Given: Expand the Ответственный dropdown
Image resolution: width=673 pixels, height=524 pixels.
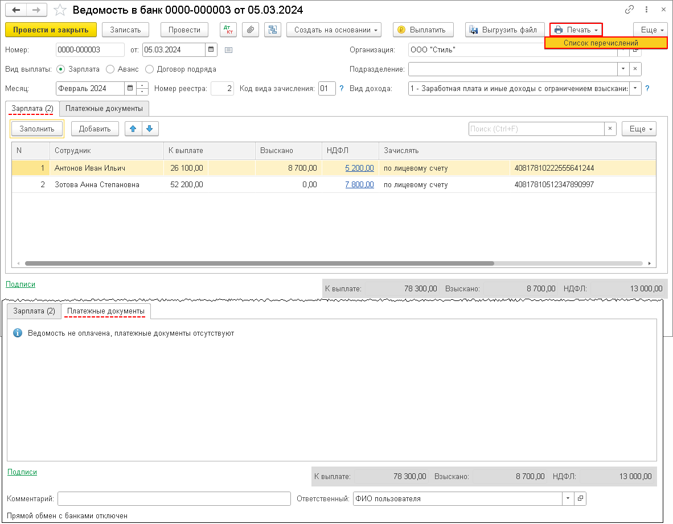Looking at the screenshot, I should pyautogui.click(x=568, y=498).
